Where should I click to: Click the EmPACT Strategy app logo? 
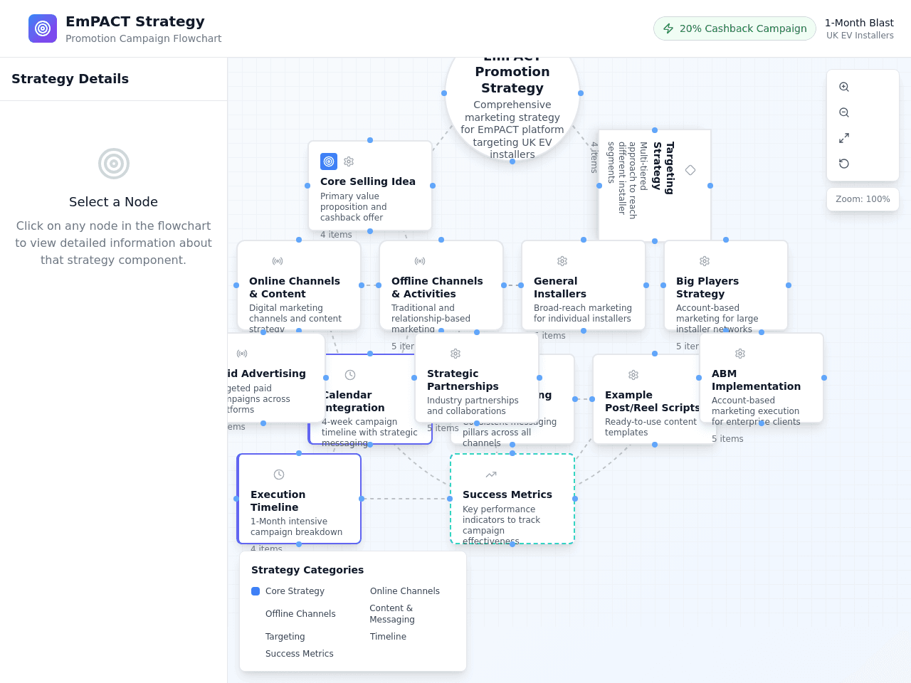pos(43,28)
